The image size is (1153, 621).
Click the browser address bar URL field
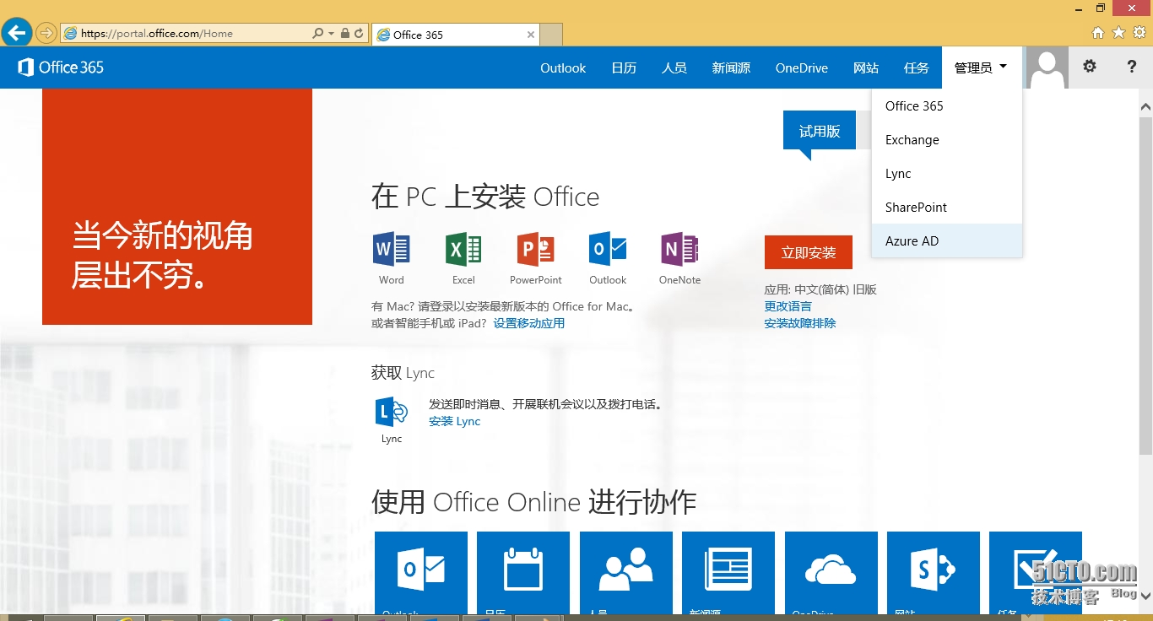(x=186, y=34)
